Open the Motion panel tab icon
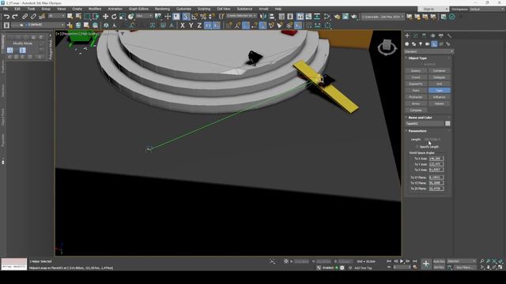Viewport: 506px width, 284px height. 432,35
